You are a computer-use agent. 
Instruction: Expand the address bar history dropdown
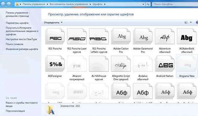[x=143, y=4]
